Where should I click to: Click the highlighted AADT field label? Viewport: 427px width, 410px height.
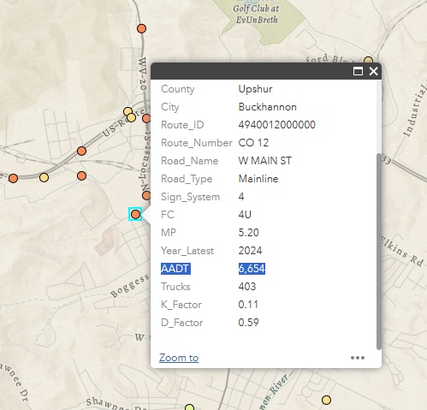[175, 269]
